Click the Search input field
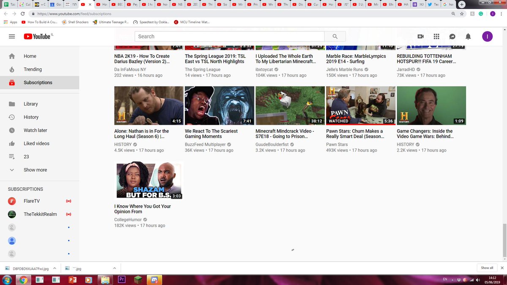 pyautogui.click(x=229, y=37)
